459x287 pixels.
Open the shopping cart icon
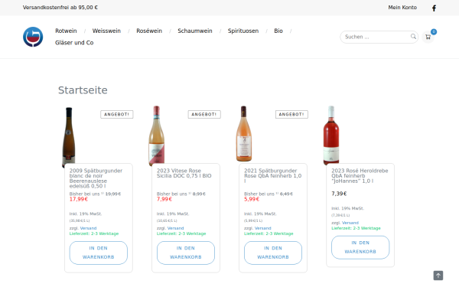[x=428, y=37]
